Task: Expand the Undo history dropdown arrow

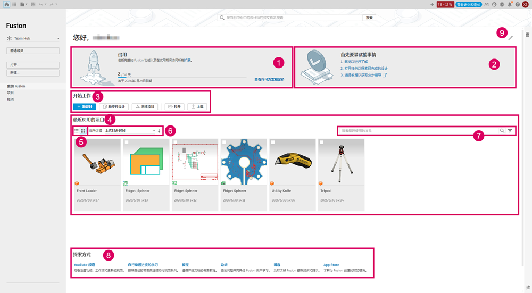Action: tap(45, 4)
